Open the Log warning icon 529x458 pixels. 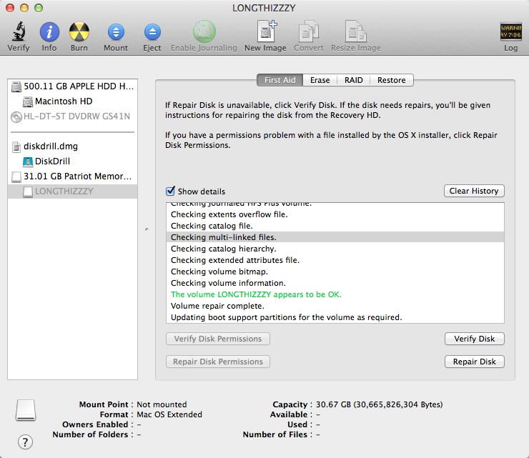click(510, 31)
